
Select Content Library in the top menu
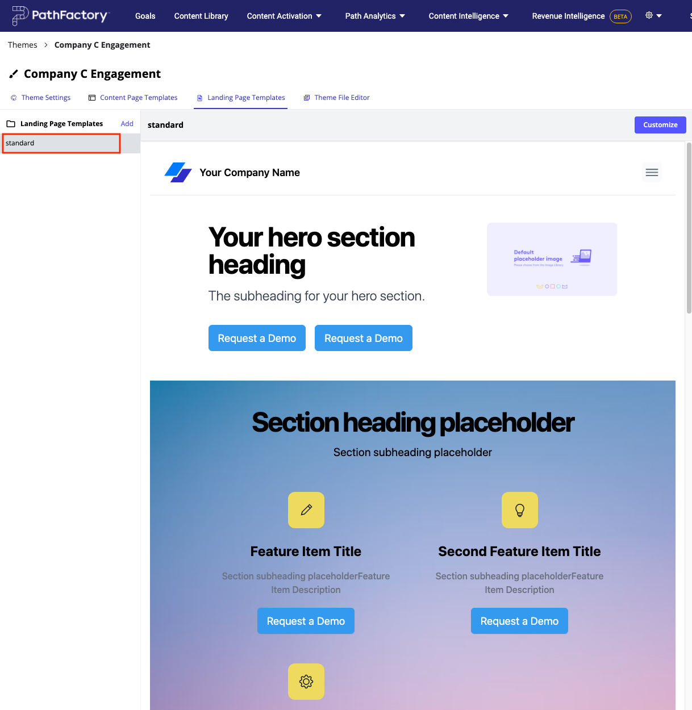tap(201, 16)
